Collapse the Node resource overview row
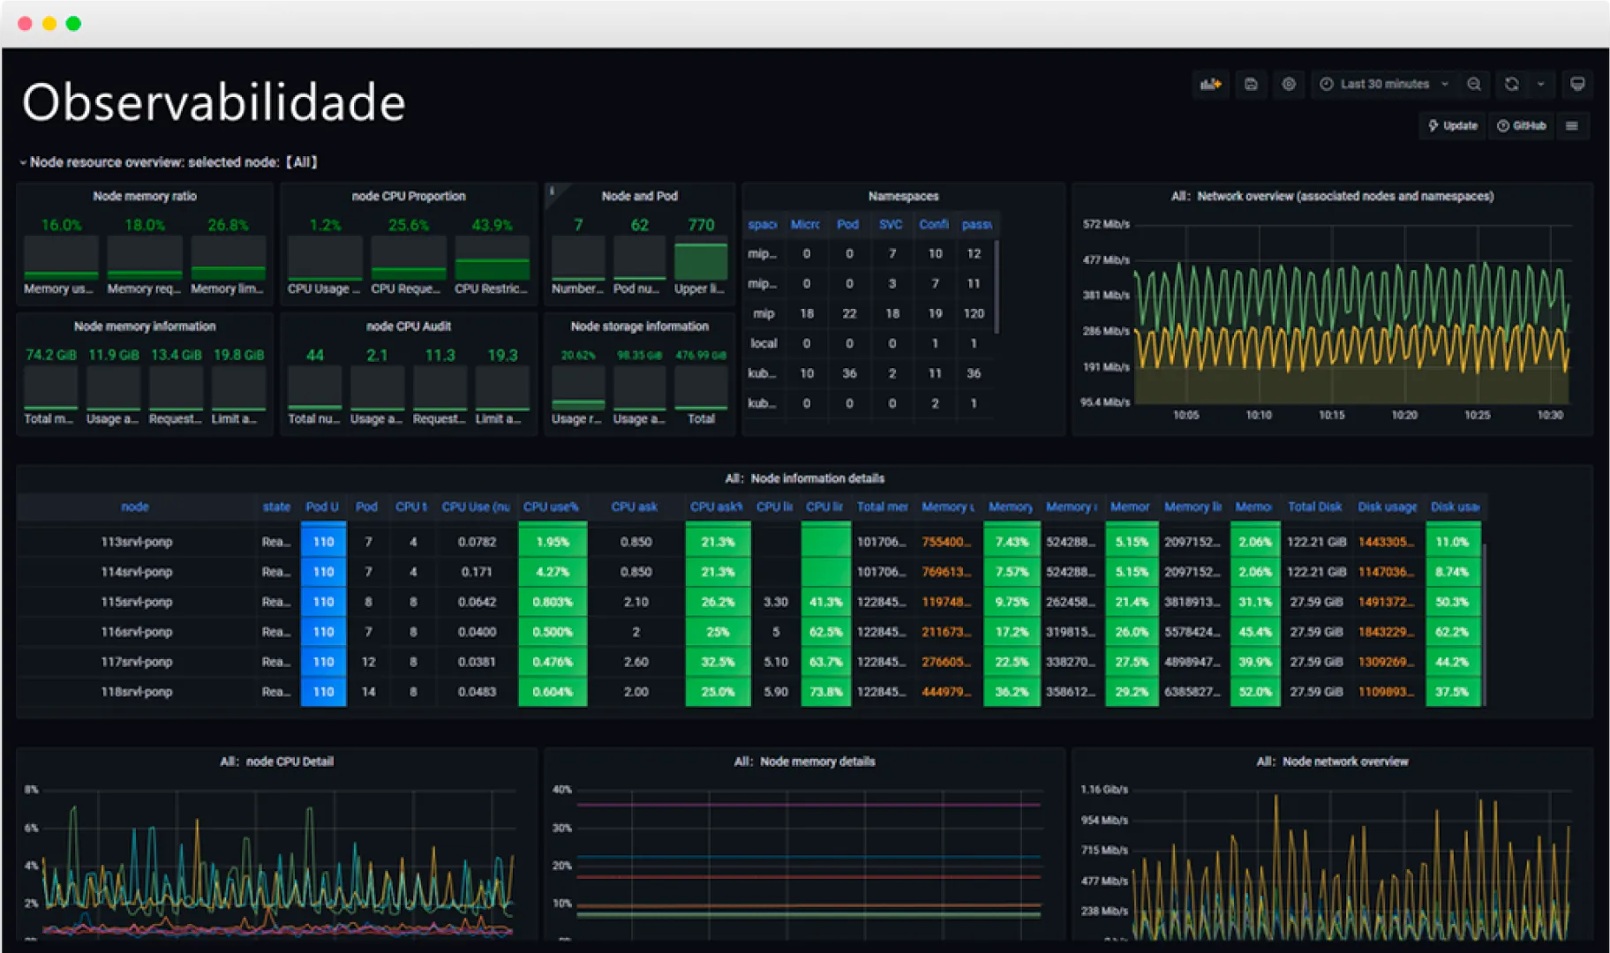This screenshot has width=1610, height=953. point(23,162)
